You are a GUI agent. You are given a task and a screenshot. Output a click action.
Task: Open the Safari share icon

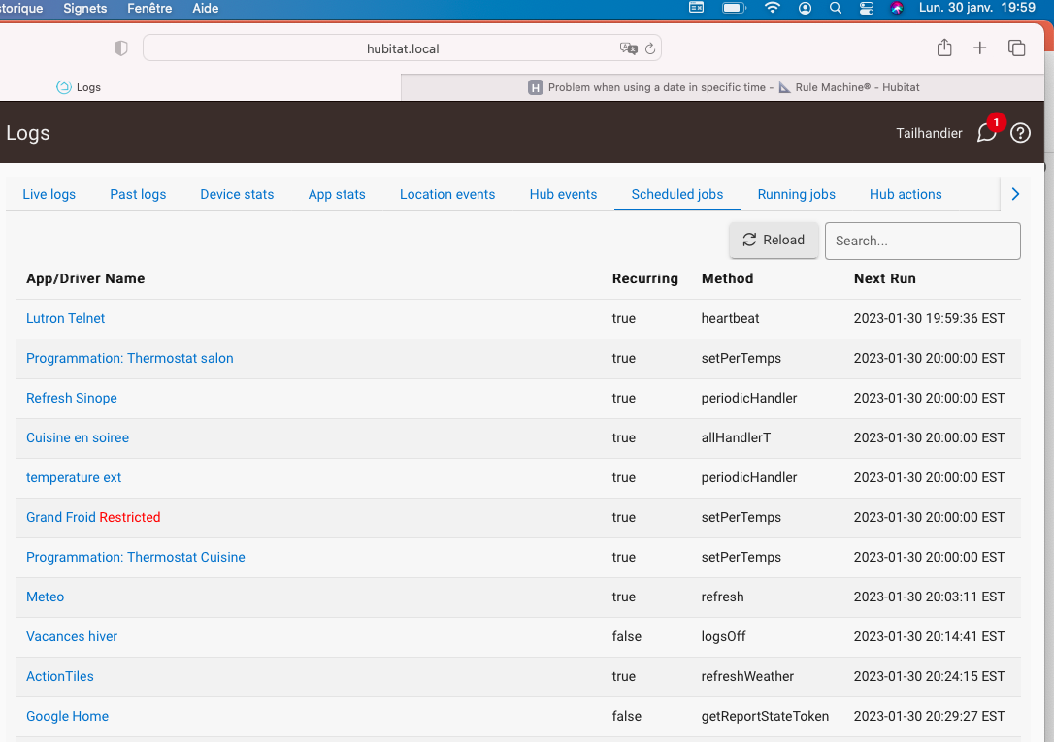(943, 48)
